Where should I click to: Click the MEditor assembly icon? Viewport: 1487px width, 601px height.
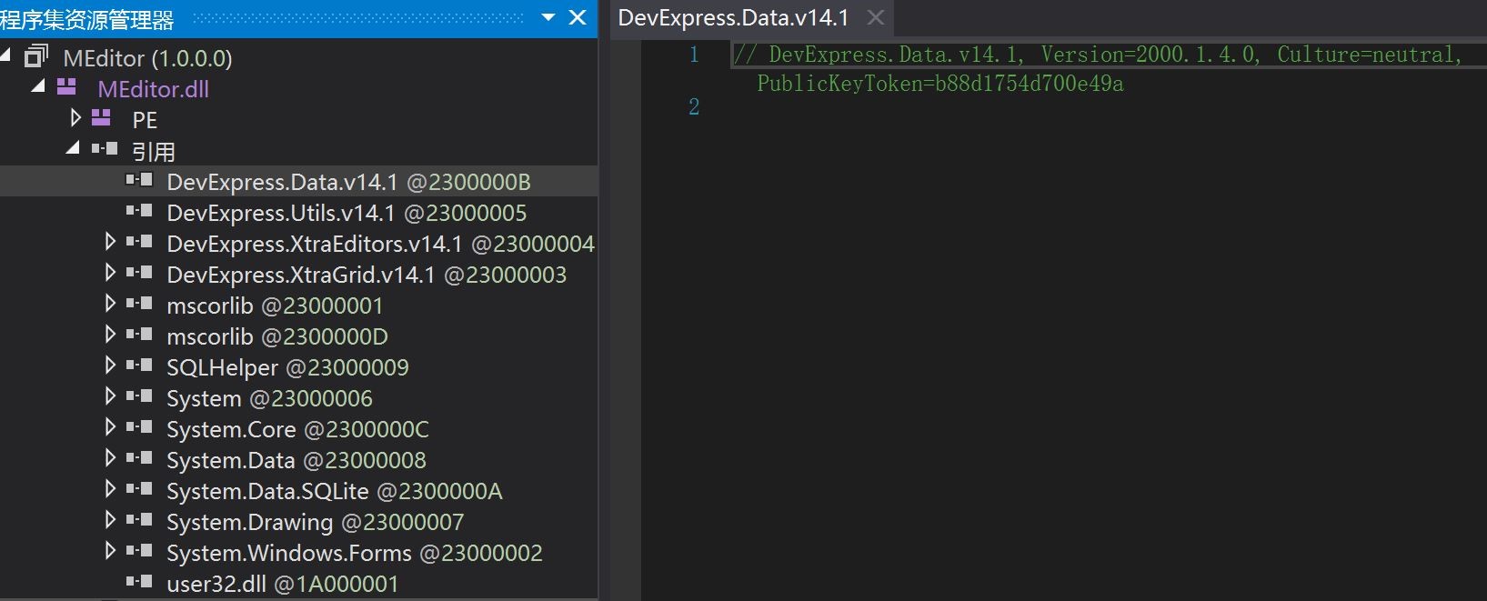pyautogui.click(x=36, y=56)
